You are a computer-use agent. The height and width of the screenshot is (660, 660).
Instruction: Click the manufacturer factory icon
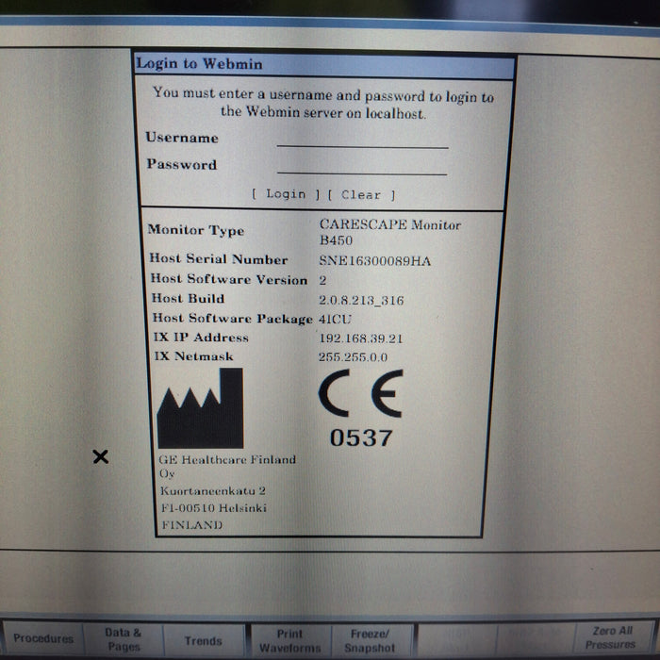pos(200,408)
